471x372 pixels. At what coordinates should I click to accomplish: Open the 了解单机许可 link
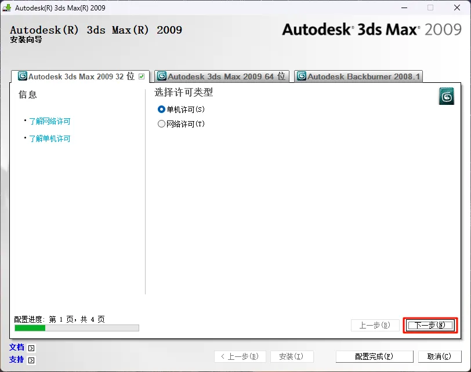pyautogui.click(x=49, y=138)
